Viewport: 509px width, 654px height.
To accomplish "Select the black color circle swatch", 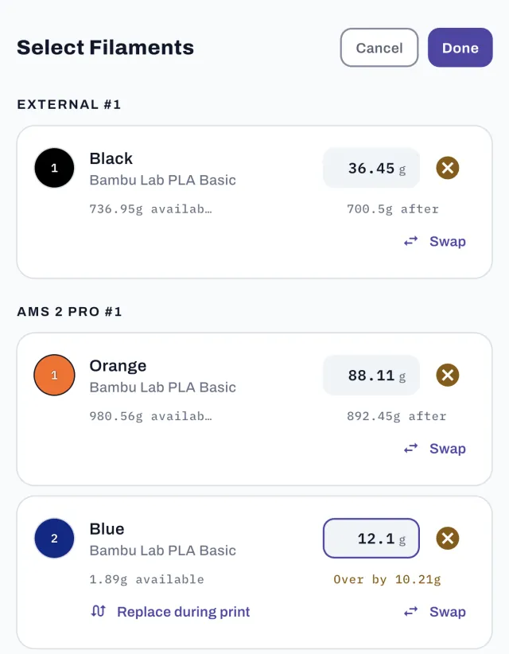I will [x=54, y=168].
